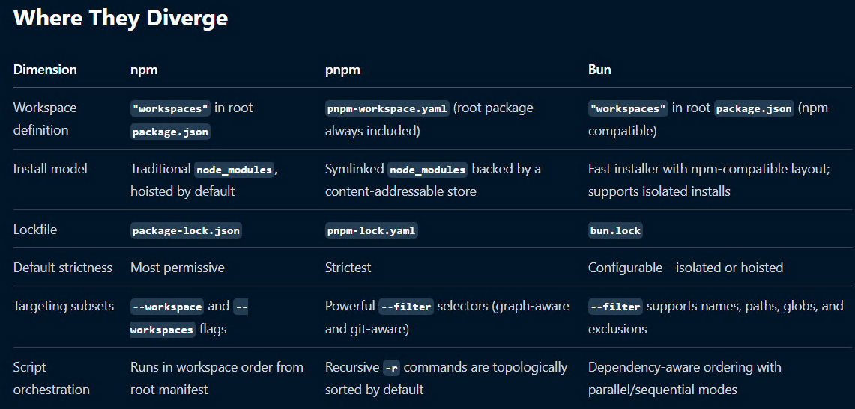This screenshot has width=855, height=409.
Task: Click the bun.lock code snippet
Action: [x=616, y=230]
